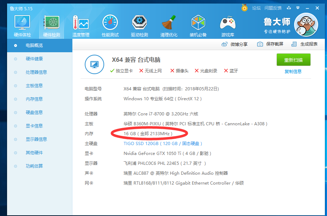The width and height of the screenshot is (327, 216).
Task: Open the 驱动检测 driver detection icon
Action: (x=139, y=26)
